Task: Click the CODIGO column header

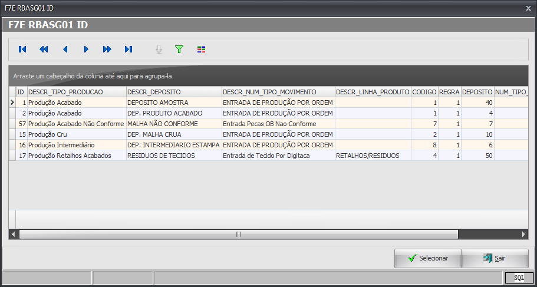Action: point(424,92)
